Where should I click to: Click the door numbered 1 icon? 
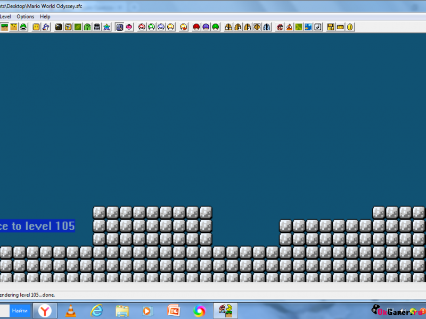coord(238,27)
